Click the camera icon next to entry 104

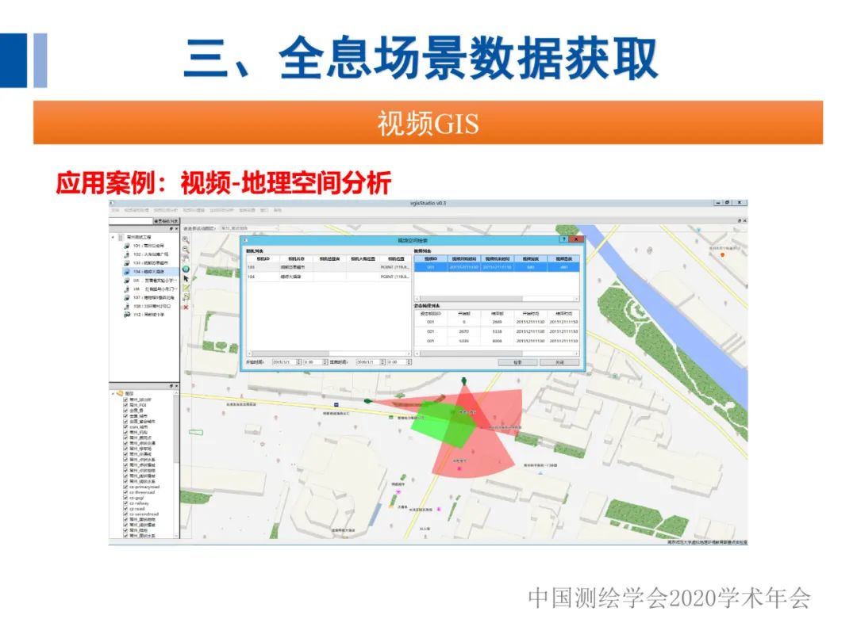point(126,271)
